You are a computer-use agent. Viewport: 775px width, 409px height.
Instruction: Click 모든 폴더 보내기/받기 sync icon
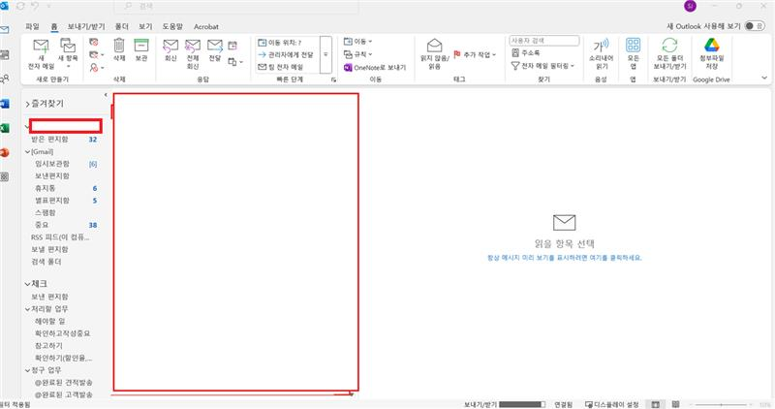pyautogui.click(x=669, y=54)
